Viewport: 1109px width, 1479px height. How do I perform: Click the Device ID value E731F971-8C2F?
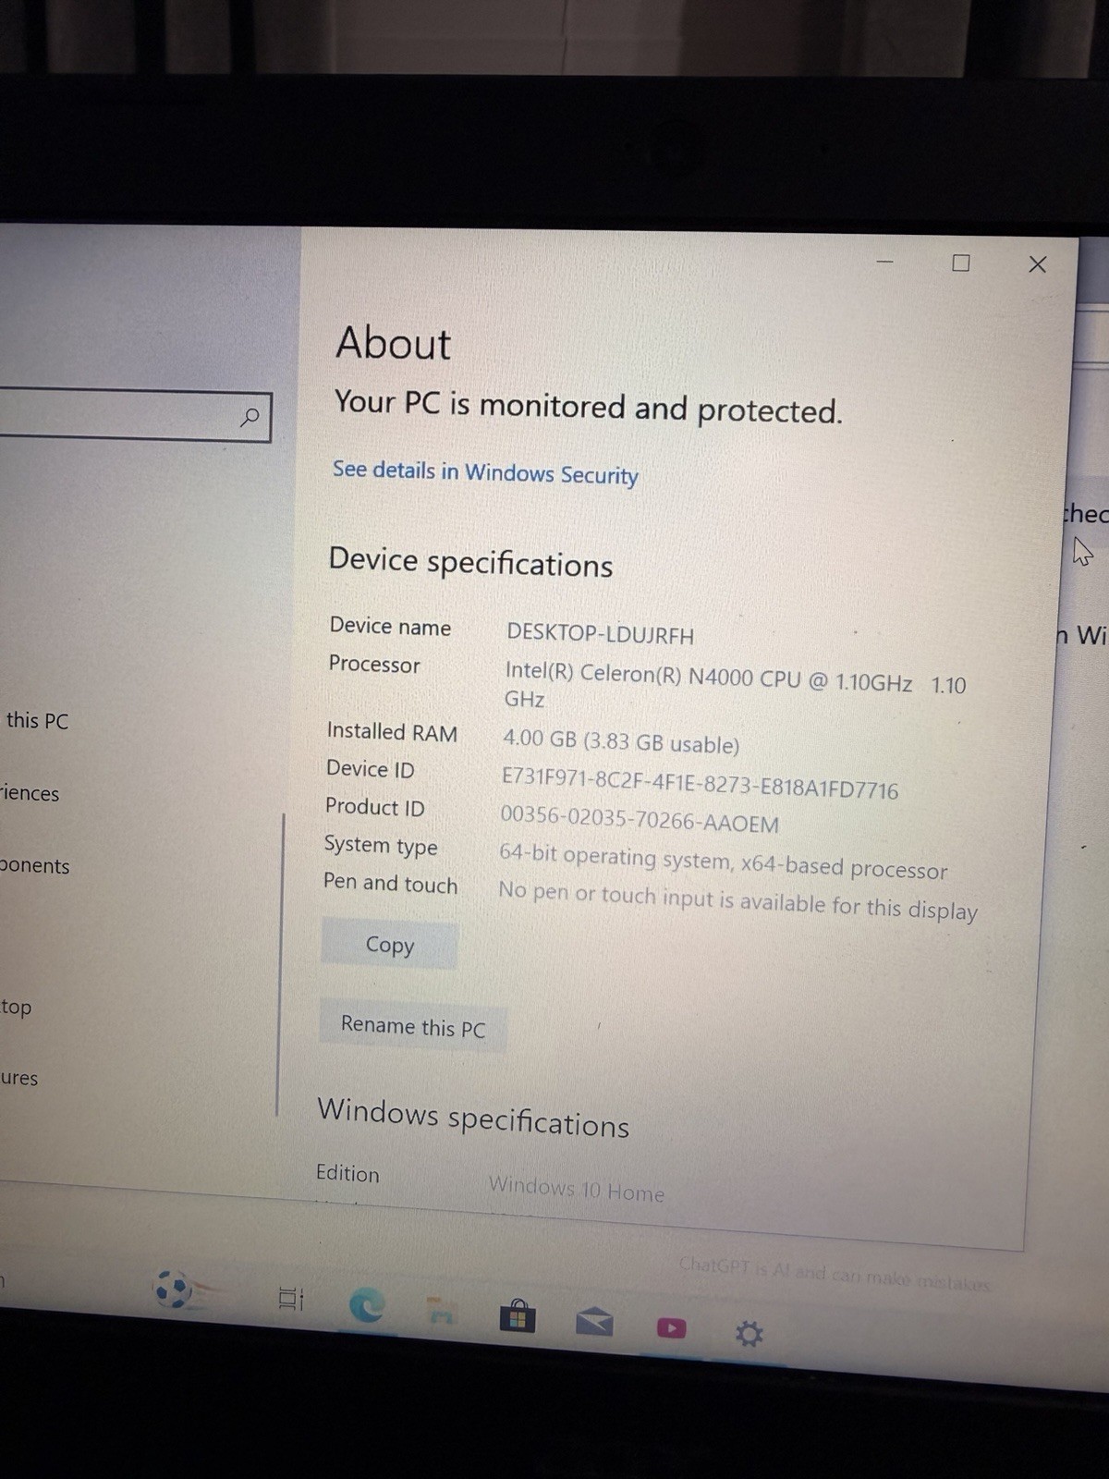coord(700,783)
